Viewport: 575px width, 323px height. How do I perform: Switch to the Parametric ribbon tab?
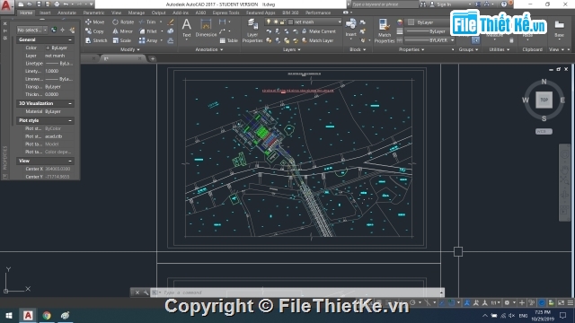click(93, 13)
